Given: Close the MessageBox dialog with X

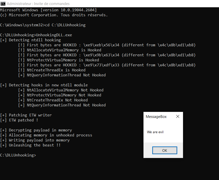Looking at the screenshot, I should 177,117.
